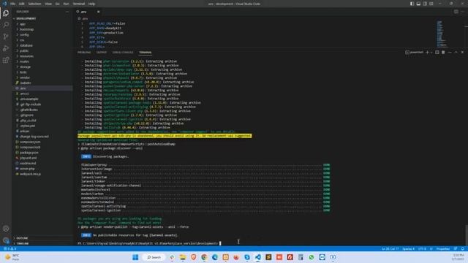Switch to the Output panel tab
The width and height of the screenshot is (468, 263).
point(102,52)
